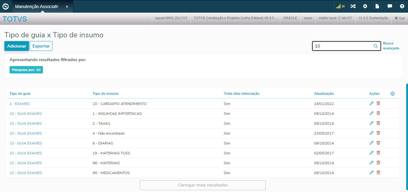
Task: Click the 10 - CARDAPIO ATENDIMENTO cell
Action: point(119,104)
